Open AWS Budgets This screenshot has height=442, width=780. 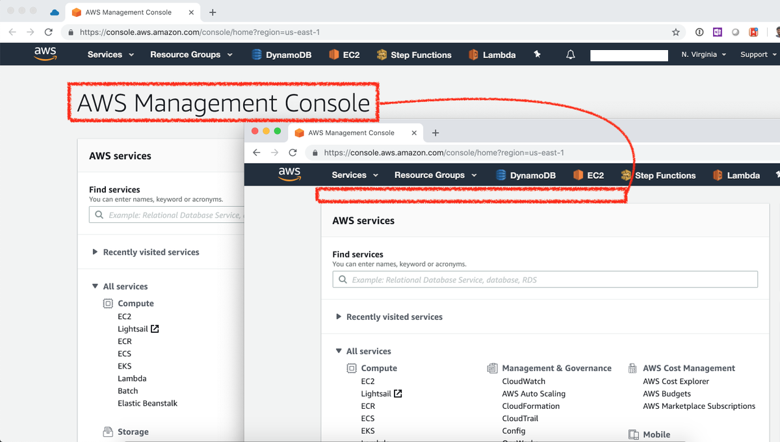pyautogui.click(x=667, y=394)
